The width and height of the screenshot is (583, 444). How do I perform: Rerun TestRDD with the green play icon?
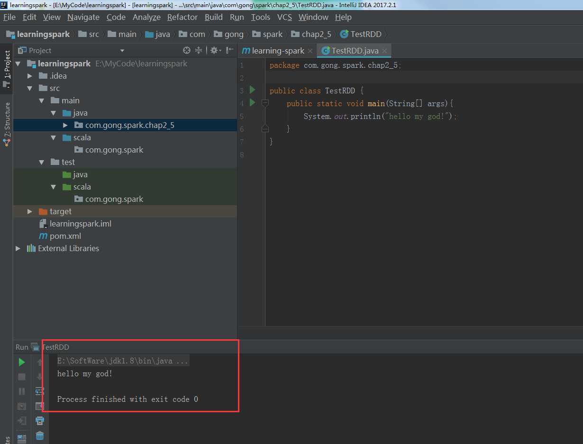click(x=21, y=362)
